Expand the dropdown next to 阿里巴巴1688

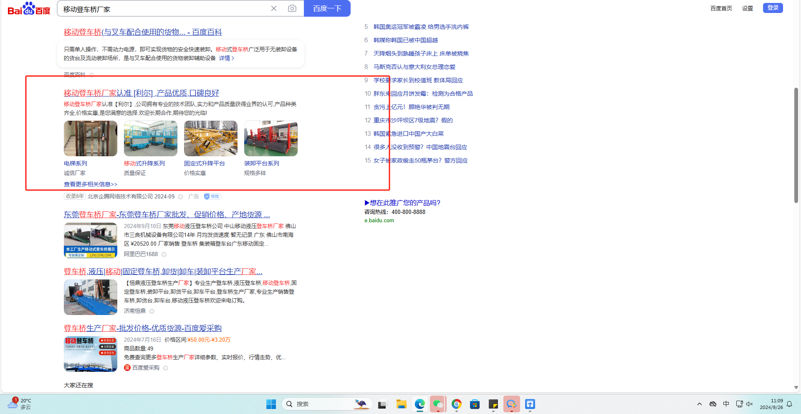164,254
